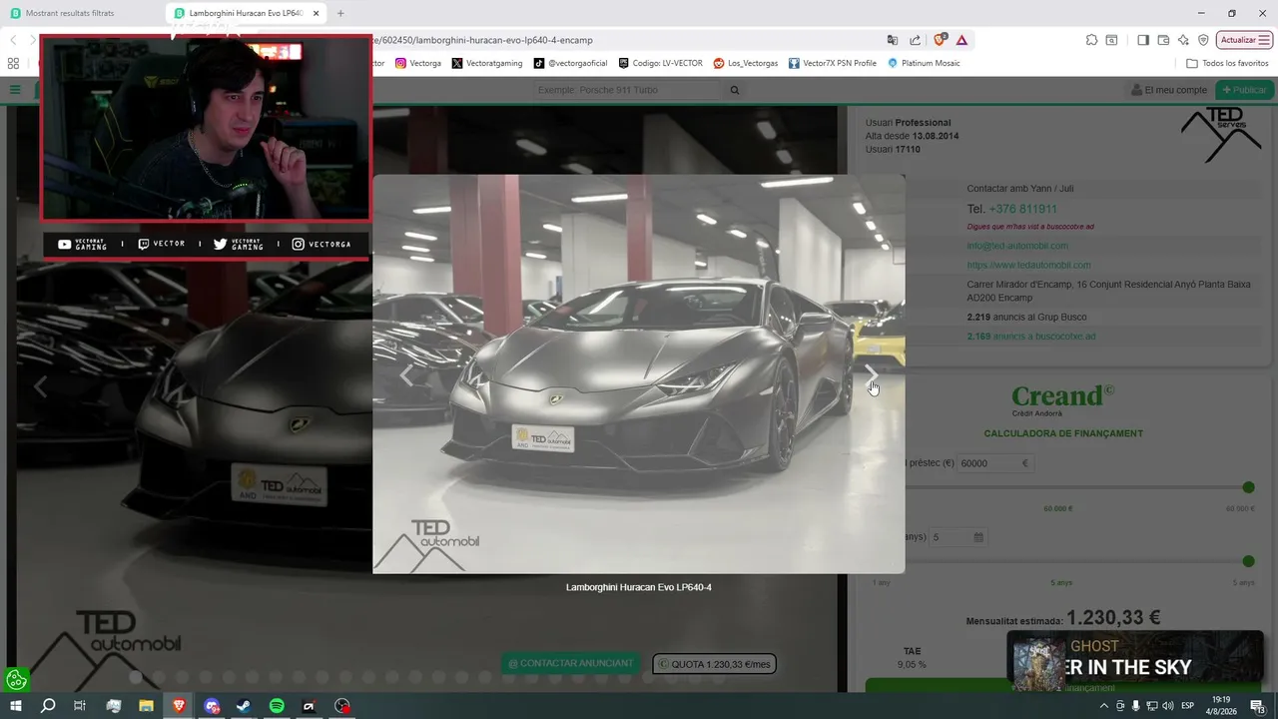Switch the ESP keyboard language

(1188, 706)
